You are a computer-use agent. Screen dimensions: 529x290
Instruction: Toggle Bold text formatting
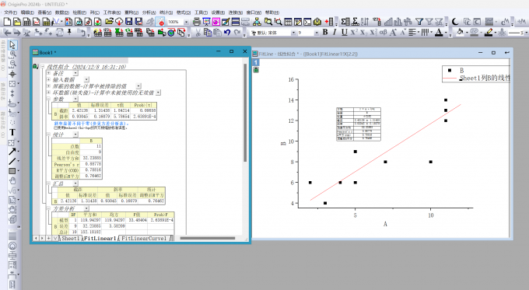point(325,33)
